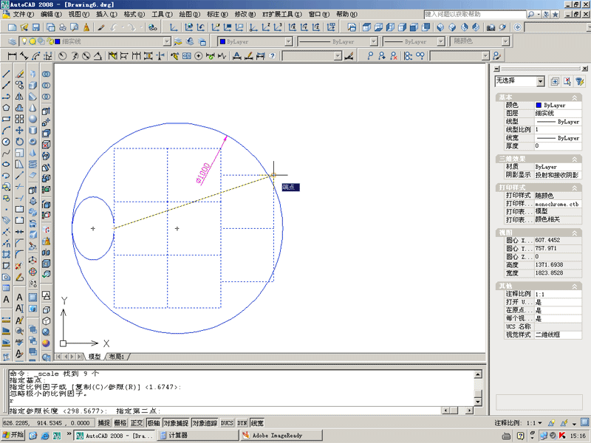
Task: Select the Array modify tool
Action: click(20, 119)
